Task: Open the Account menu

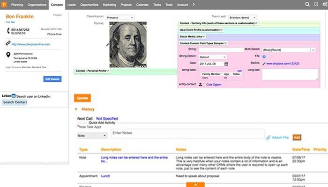Action: [x=182, y=5]
